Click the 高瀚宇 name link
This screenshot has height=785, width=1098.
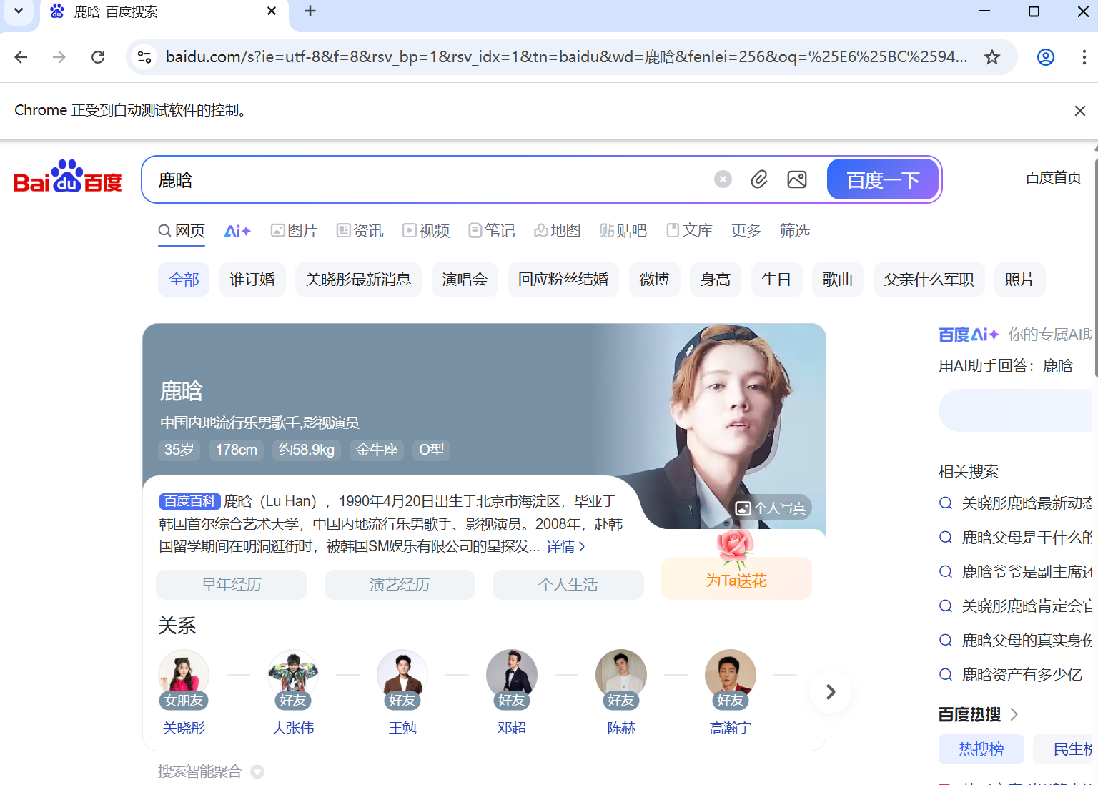731,728
